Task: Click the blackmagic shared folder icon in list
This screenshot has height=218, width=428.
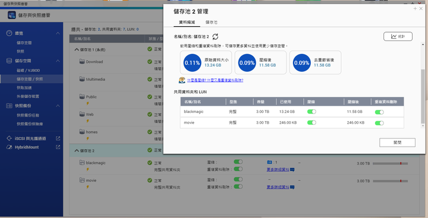Action: tap(82, 162)
